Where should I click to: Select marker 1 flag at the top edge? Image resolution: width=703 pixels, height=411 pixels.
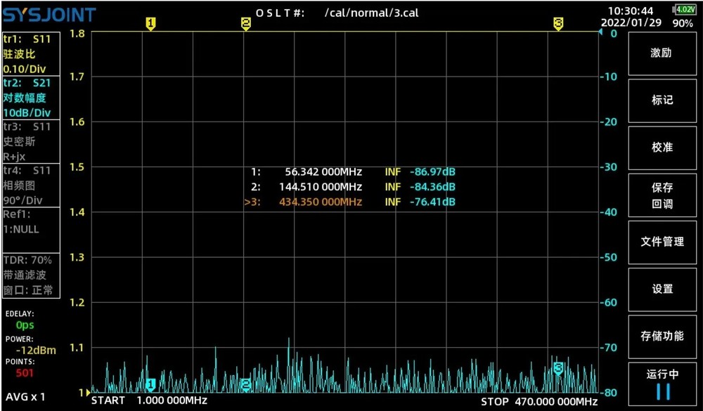coord(151,22)
